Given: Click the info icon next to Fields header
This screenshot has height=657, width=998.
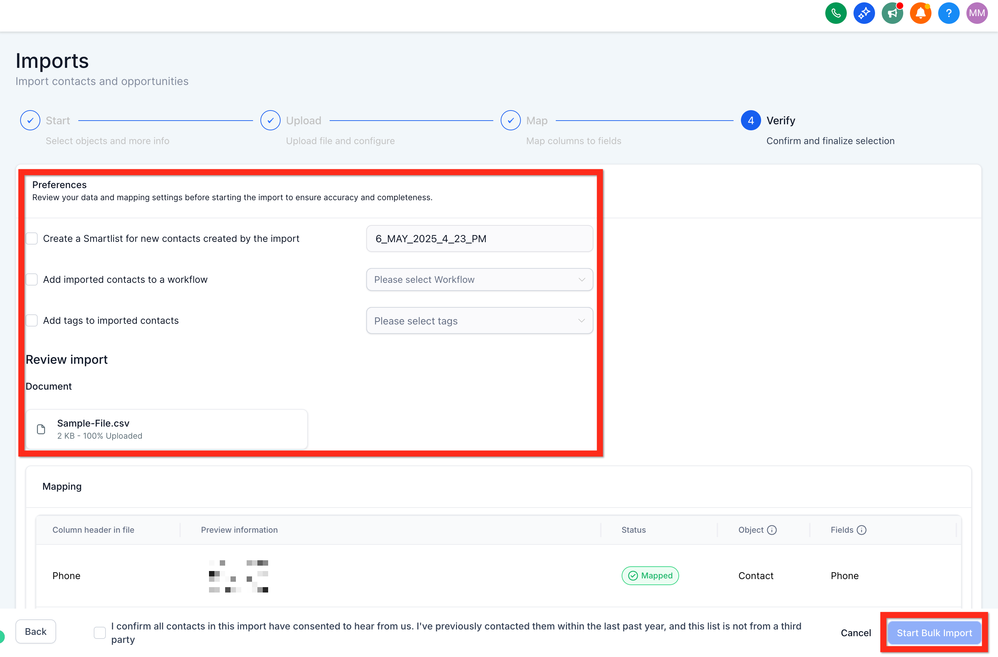Looking at the screenshot, I should click(862, 530).
